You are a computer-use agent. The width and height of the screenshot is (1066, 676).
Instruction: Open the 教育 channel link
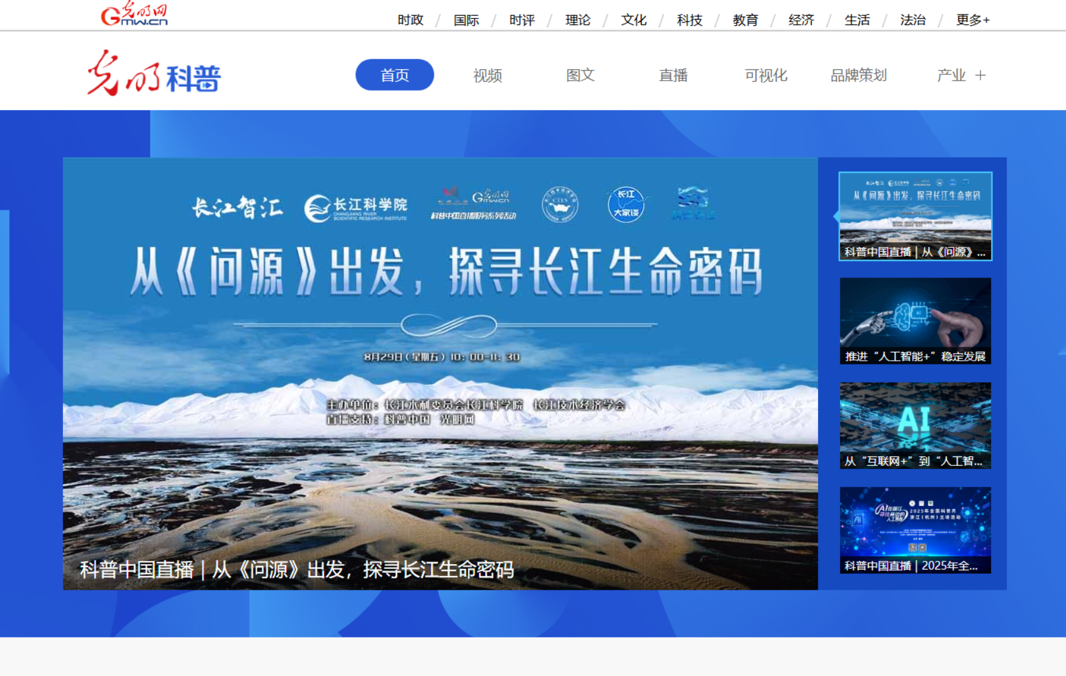pyautogui.click(x=746, y=20)
